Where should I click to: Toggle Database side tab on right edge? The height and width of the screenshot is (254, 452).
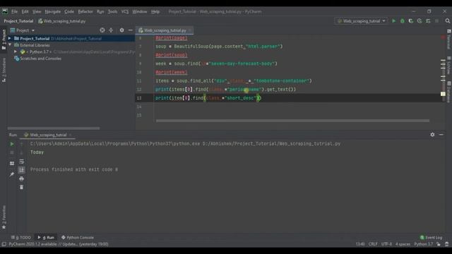[x=449, y=92]
